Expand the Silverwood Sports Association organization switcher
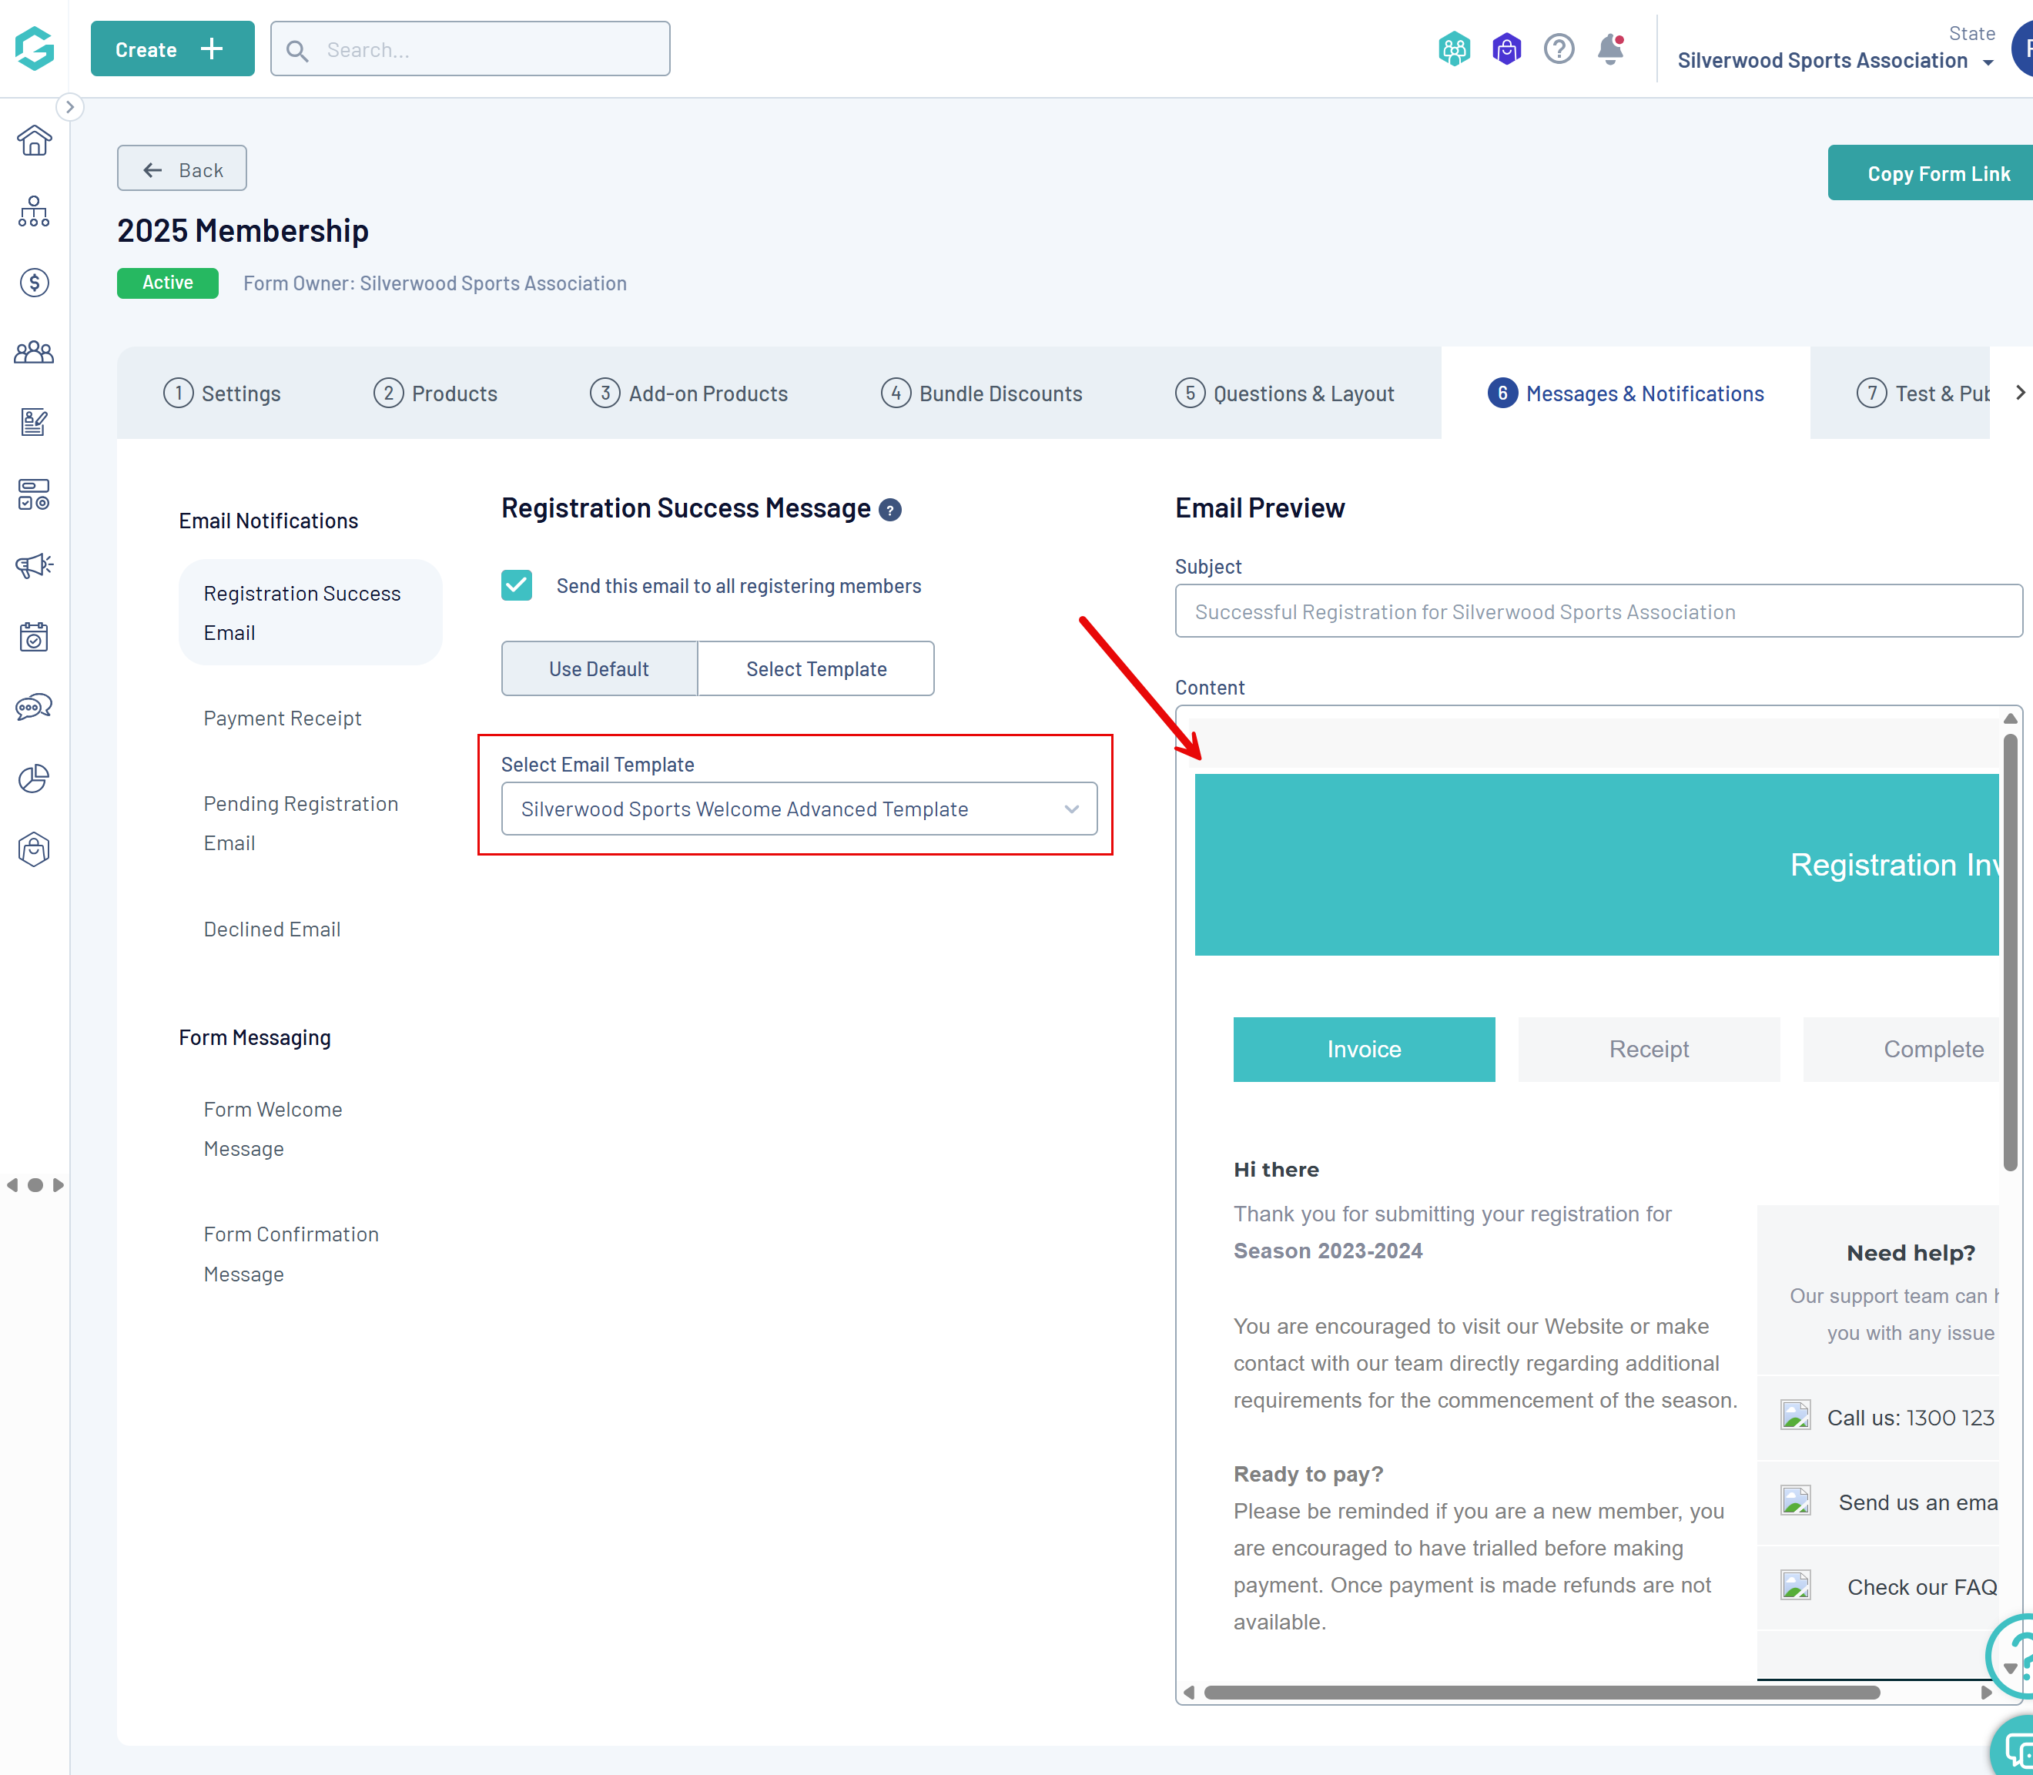2033x1775 pixels. click(x=1835, y=60)
